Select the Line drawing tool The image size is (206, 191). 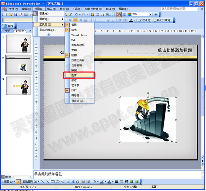(x=42, y=182)
